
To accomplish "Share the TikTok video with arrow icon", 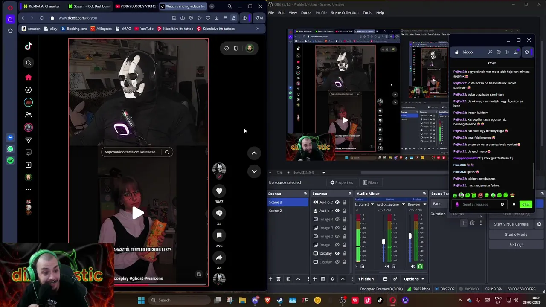I will coord(219,258).
